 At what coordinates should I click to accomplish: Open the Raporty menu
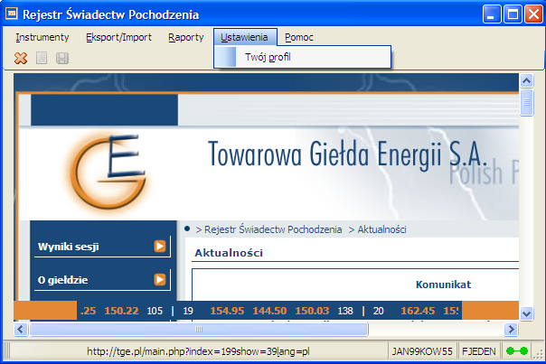tap(186, 37)
